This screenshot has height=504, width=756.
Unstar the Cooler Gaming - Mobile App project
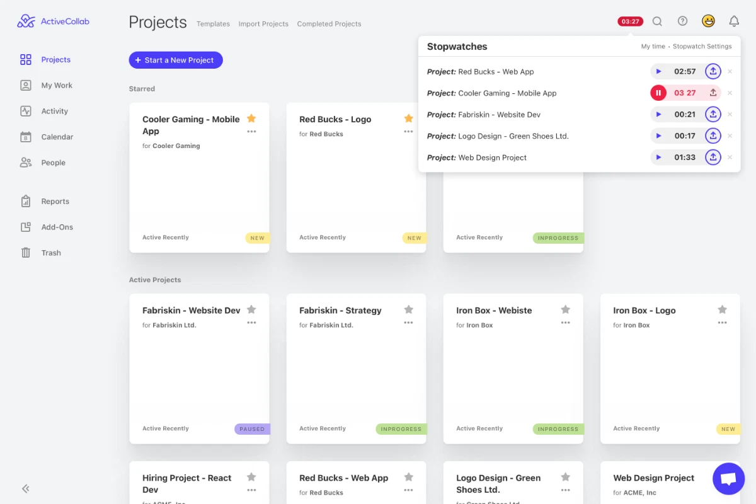[x=251, y=118]
